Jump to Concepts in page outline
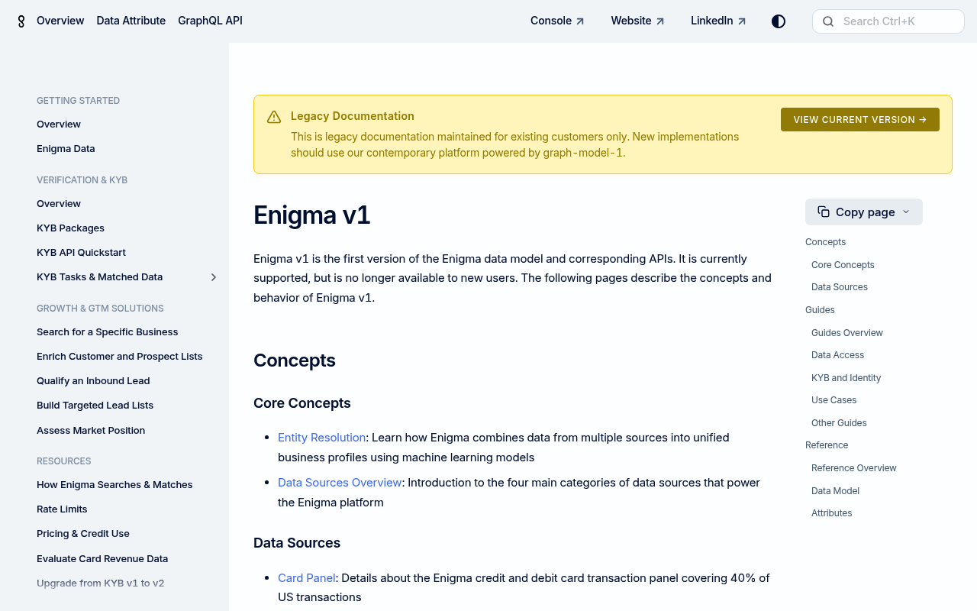Screen dimensions: 977x611 [x=825, y=242]
